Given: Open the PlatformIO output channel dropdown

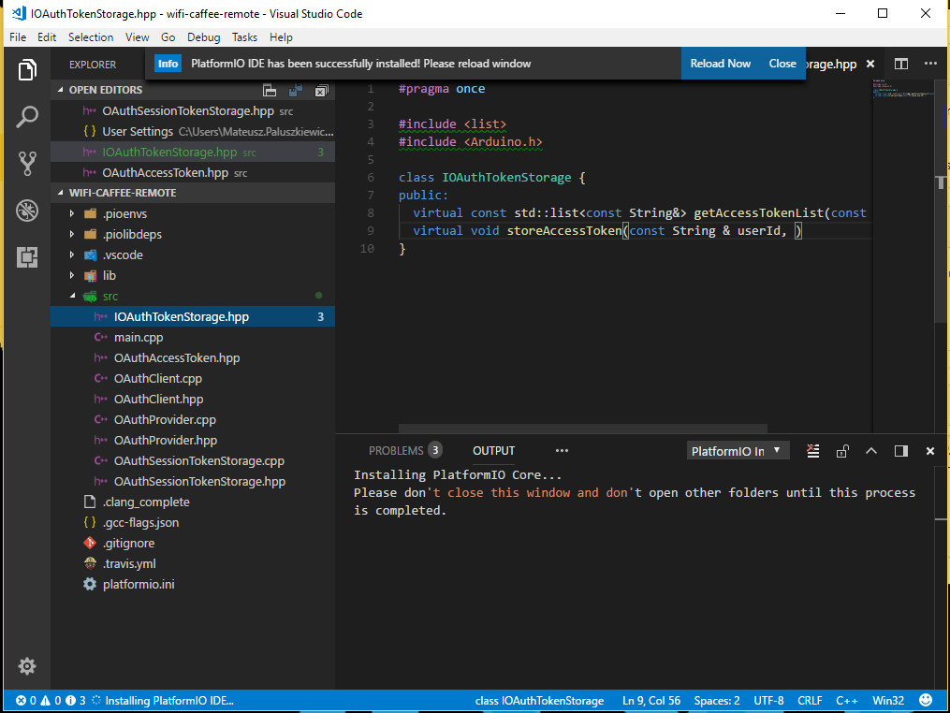Looking at the screenshot, I should (738, 450).
